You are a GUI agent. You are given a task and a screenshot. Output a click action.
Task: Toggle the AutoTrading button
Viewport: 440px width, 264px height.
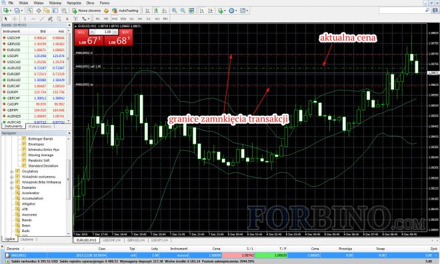tap(125, 11)
